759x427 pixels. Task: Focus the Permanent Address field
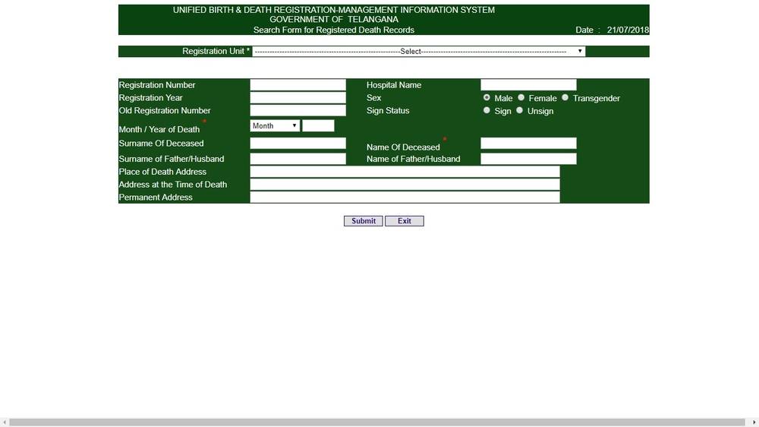point(405,198)
